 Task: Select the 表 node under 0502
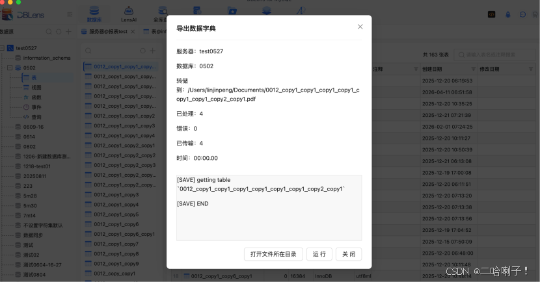(34, 77)
